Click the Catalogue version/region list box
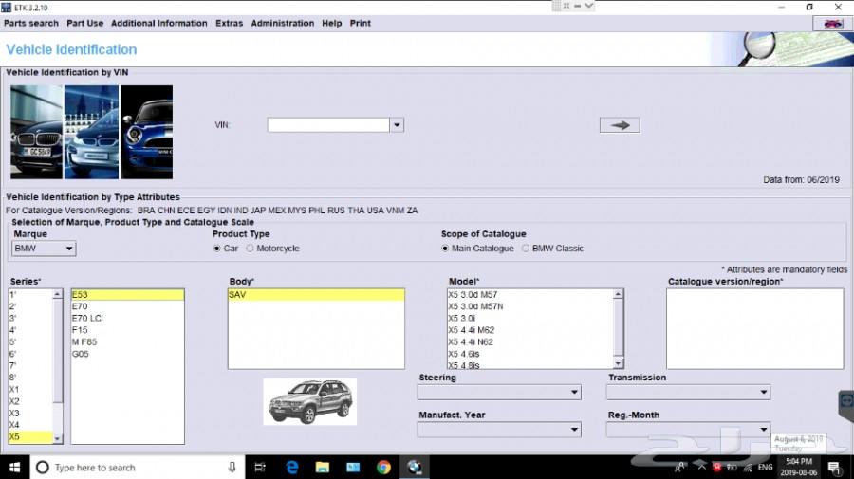The width and height of the screenshot is (854, 479). (x=755, y=329)
